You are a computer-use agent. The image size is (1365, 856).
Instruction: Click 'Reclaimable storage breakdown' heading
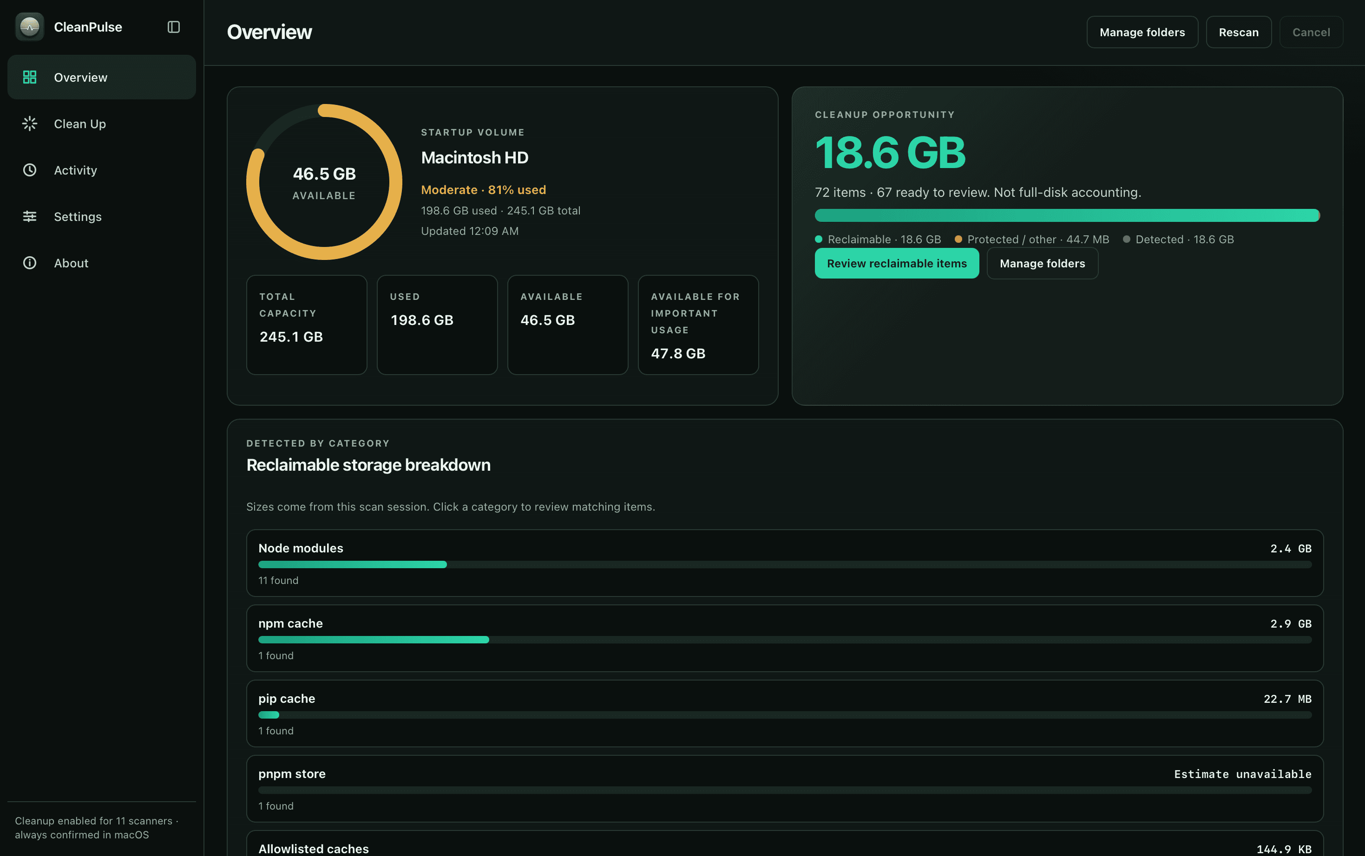[368, 465]
